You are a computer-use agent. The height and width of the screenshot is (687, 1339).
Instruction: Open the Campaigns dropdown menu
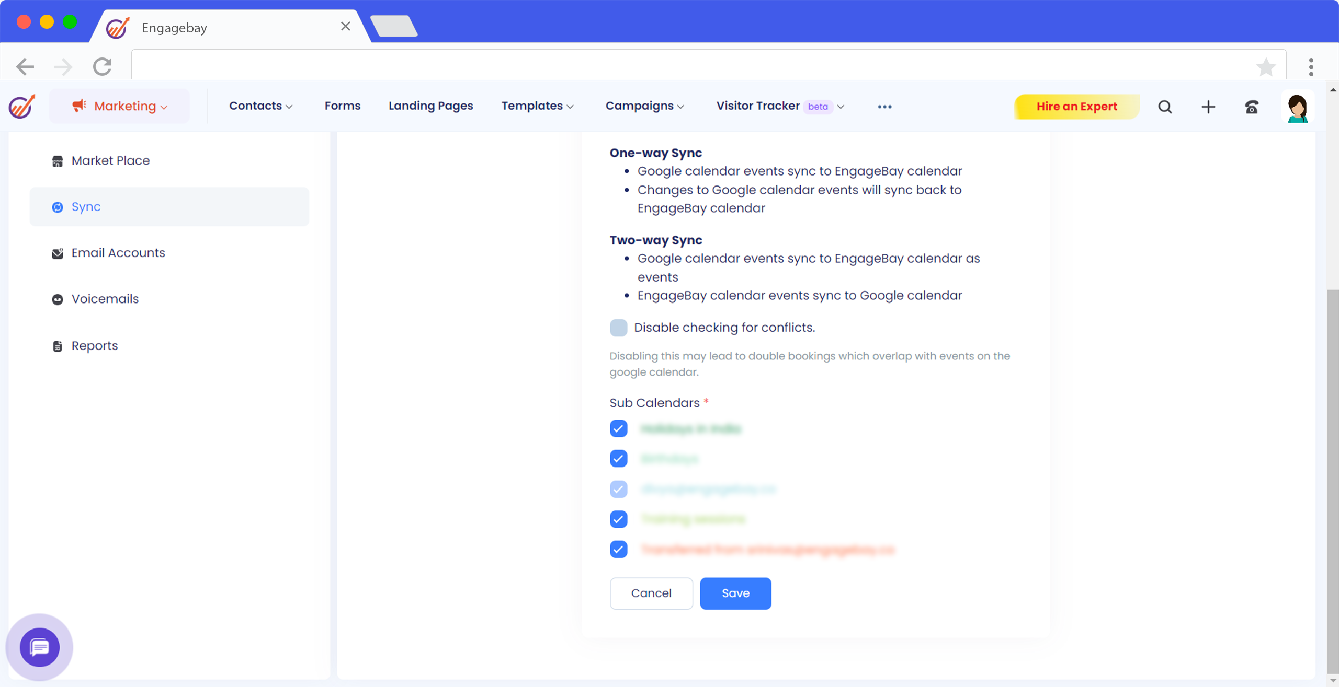pos(644,106)
